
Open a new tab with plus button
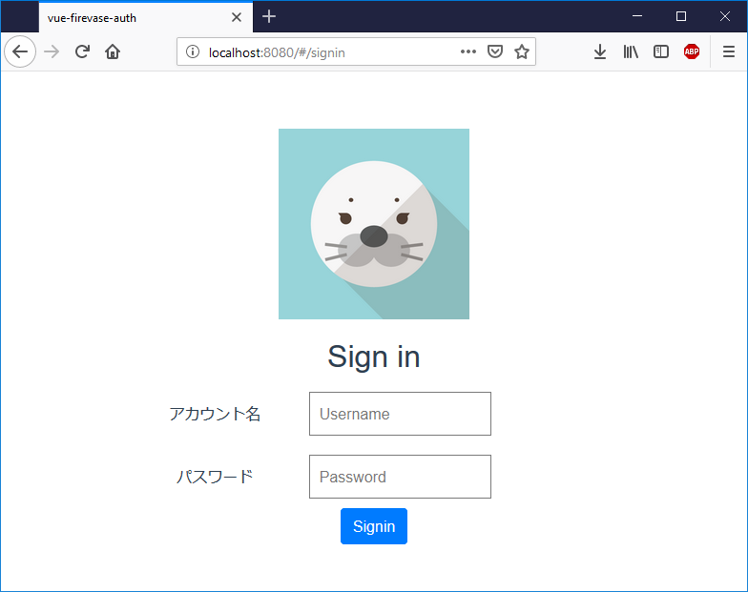[269, 17]
